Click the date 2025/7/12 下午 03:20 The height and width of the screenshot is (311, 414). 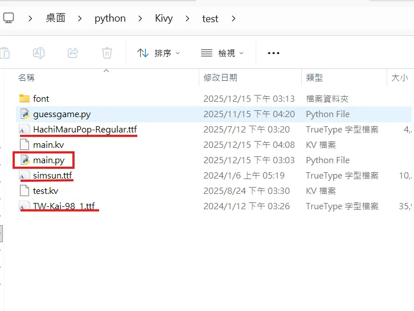pyautogui.click(x=247, y=130)
